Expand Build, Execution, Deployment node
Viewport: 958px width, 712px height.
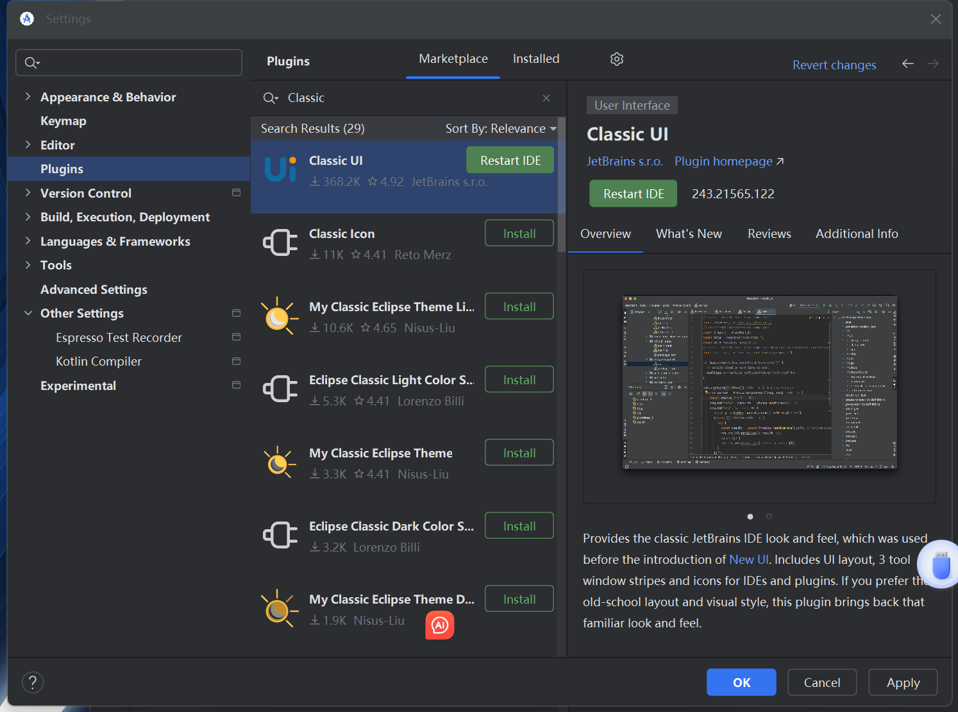tap(28, 217)
